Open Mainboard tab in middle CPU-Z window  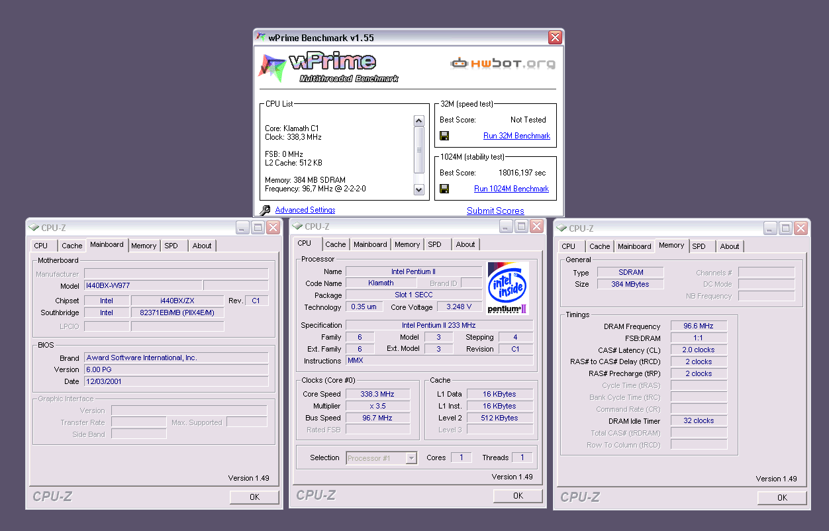tap(370, 244)
